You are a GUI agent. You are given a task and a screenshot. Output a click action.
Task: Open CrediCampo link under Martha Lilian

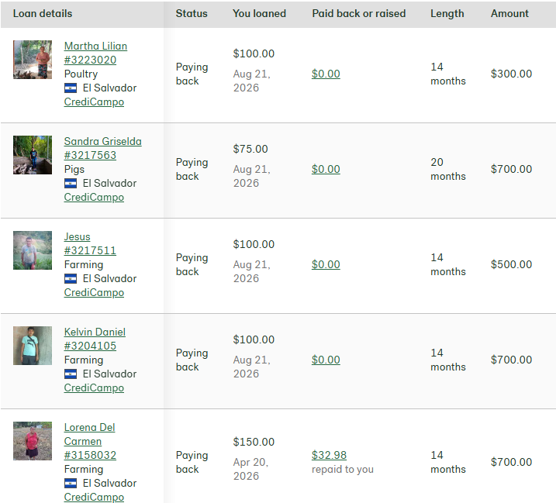(x=94, y=102)
